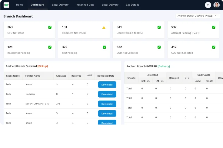Click the warning icon on Shipment Not Inscan

pos(104,27)
